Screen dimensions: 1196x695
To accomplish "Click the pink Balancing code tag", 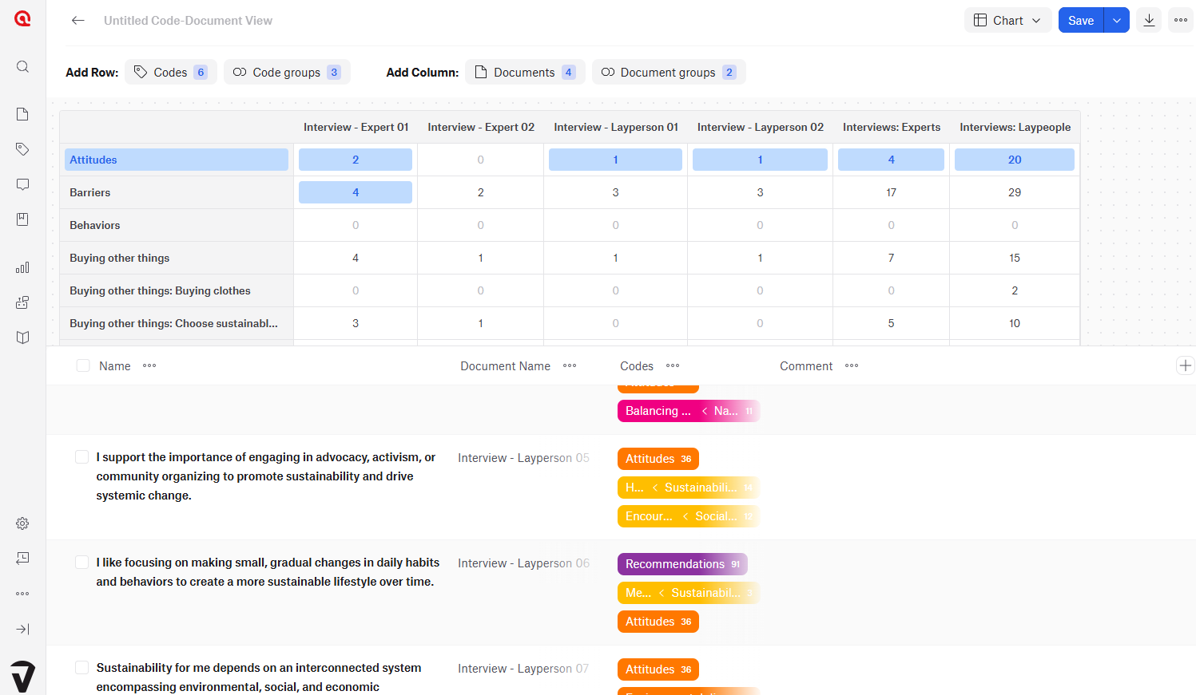I will pos(688,411).
